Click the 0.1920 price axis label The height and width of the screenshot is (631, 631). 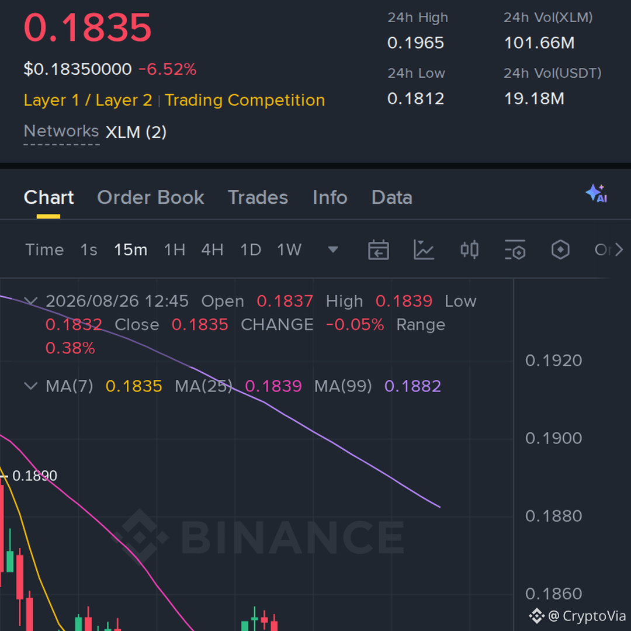(x=554, y=360)
